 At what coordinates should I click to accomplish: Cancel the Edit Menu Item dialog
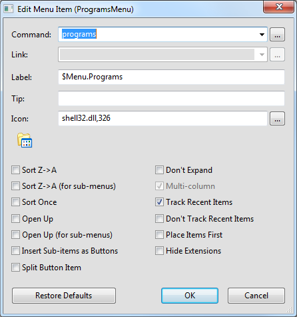point(256,296)
